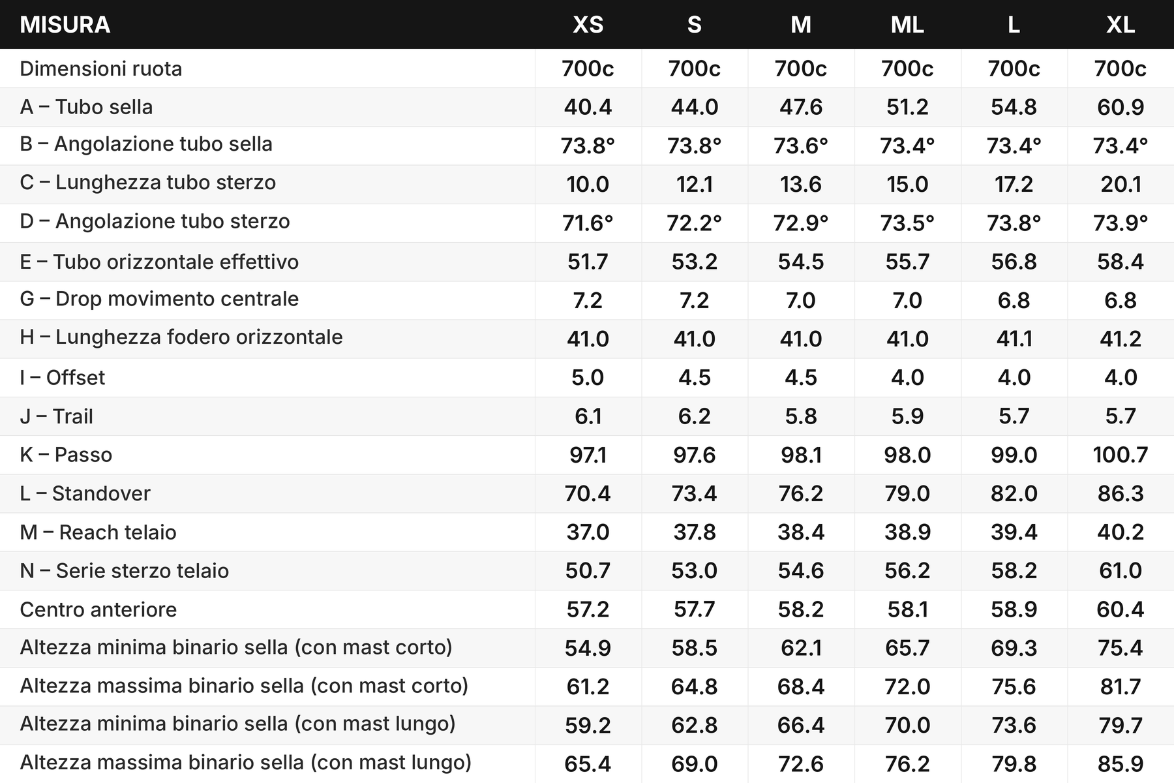The image size is (1174, 783).
Task: Select 'I – Offset' row label
Action: (62, 377)
